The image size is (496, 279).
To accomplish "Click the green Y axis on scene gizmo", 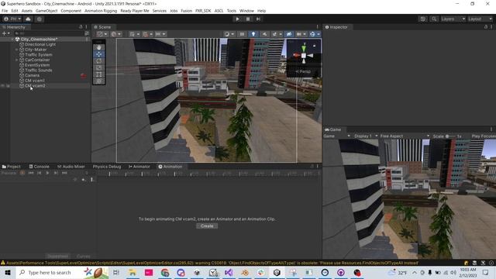I will pos(304,48).
